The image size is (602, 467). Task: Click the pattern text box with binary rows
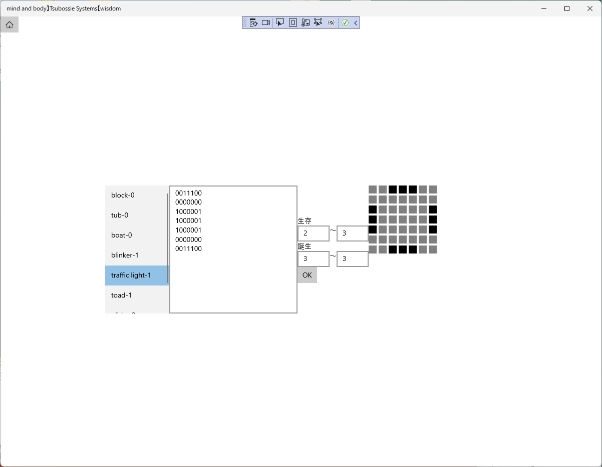coord(233,249)
